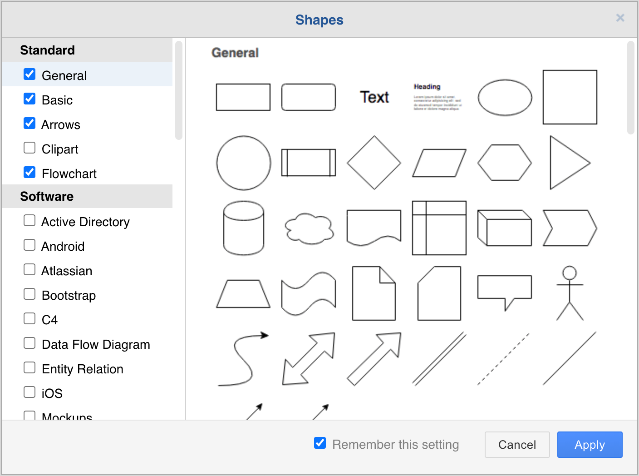This screenshot has height=476, width=639.
Task: Disable the Flowchart shape library
Action: [x=29, y=172]
